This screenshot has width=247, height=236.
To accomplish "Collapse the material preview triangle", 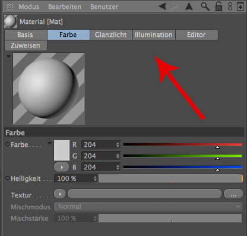I will click(8, 56).
